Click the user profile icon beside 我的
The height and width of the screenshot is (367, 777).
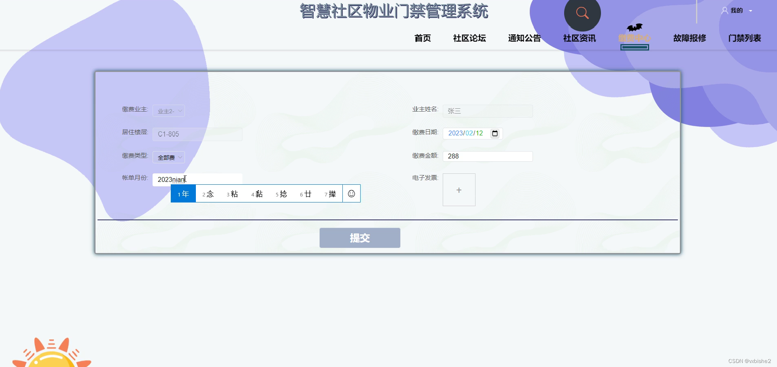tap(724, 11)
